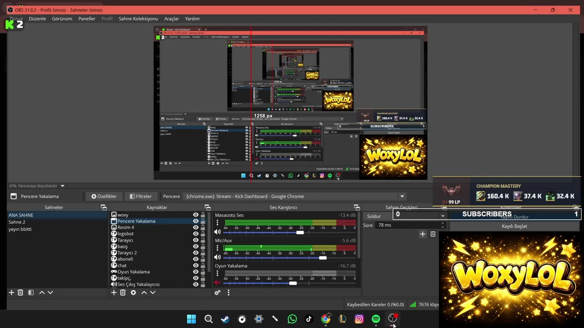Open the Paneller menu
Viewport: 584px width, 328px height.
87,19
